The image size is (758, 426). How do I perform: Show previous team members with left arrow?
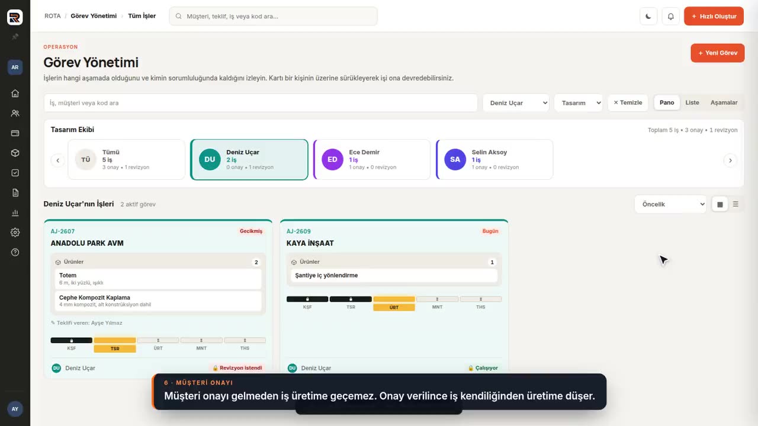click(x=57, y=160)
